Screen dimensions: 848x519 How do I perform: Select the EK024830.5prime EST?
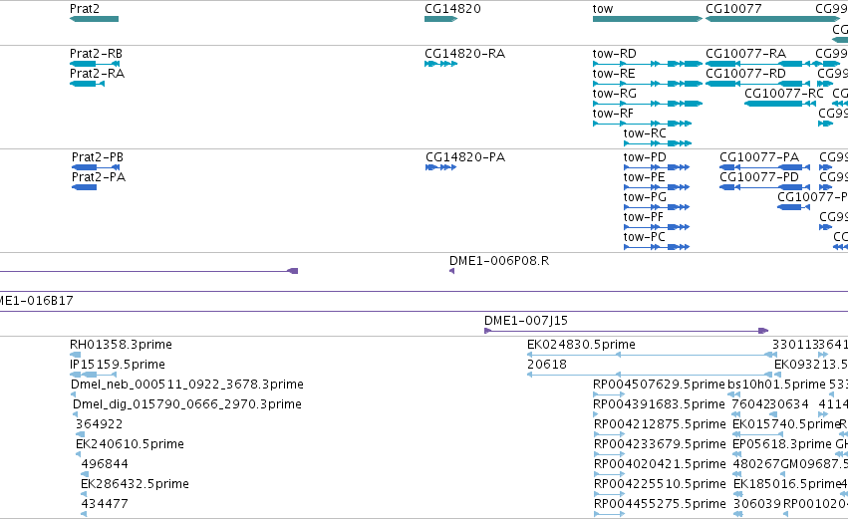coord(653,356)
